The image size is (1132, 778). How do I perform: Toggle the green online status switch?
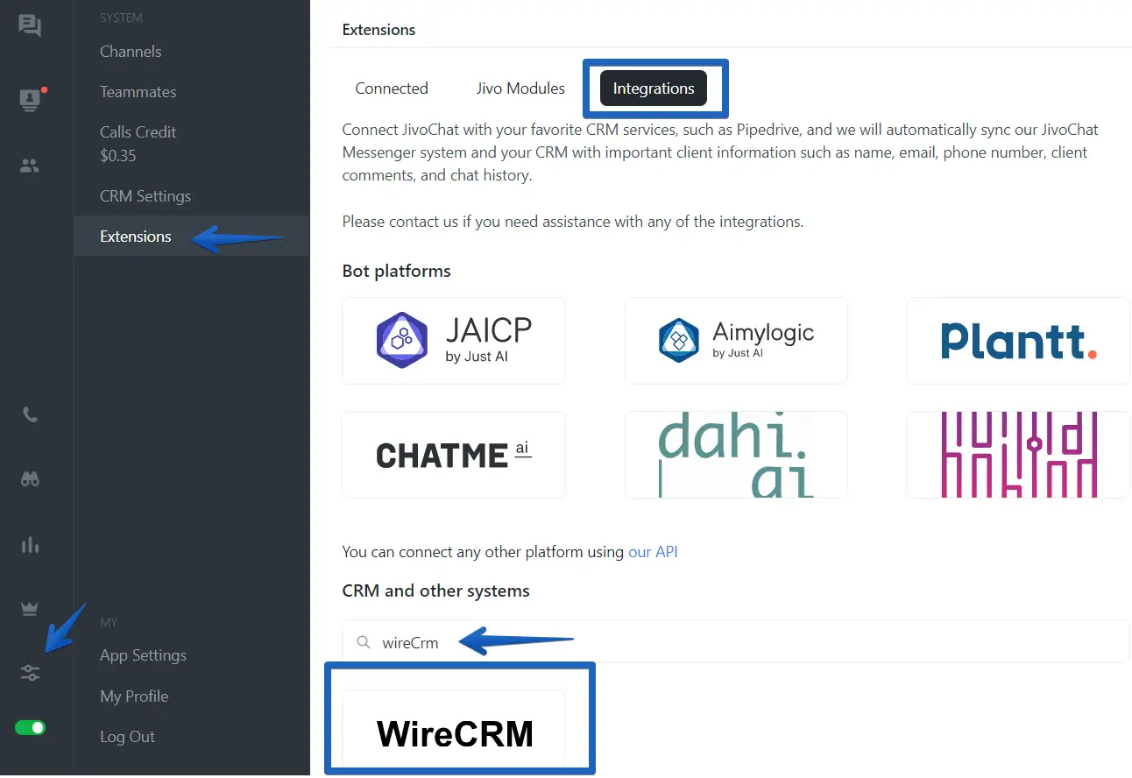(x=31, y=727)
